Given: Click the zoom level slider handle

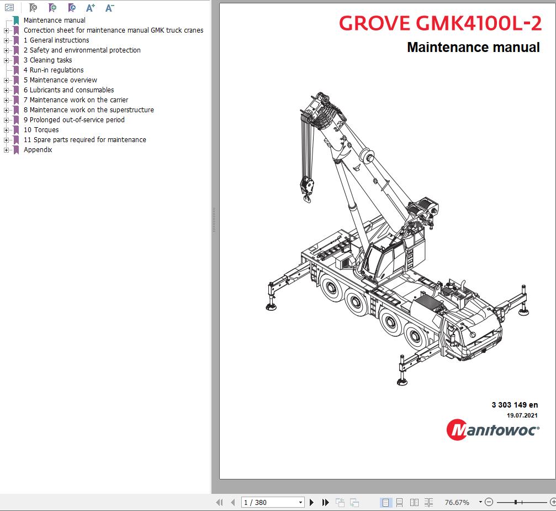Looking at the screenshot, I should click(515, 502).
